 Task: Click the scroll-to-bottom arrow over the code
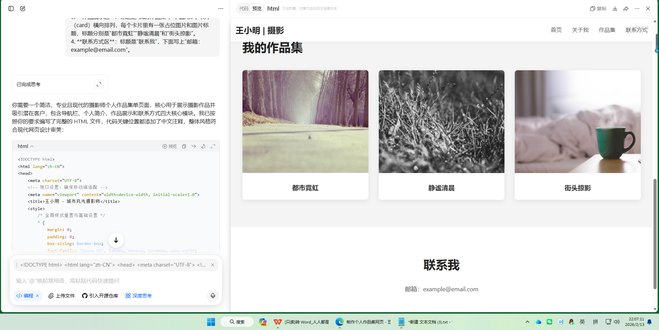click(x=116, y=240)
